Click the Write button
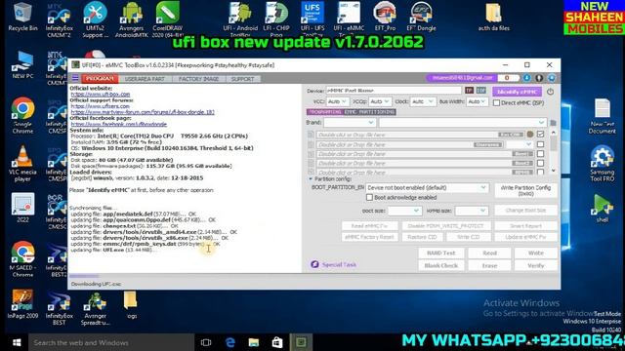 click(536, 253)
